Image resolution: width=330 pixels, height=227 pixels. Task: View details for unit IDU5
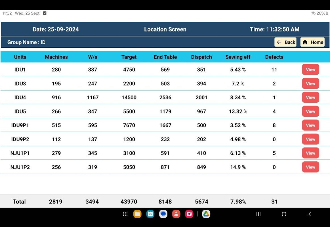click(310, 111)
